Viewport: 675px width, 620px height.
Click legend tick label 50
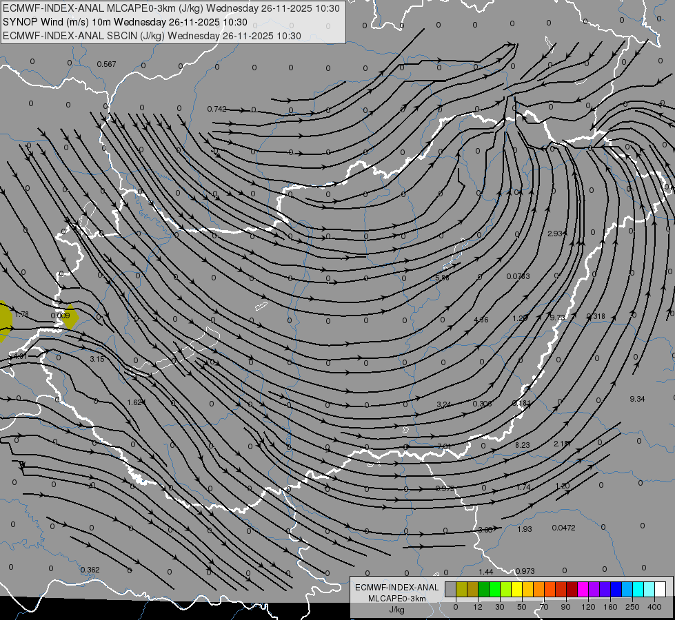coord(522,607)
